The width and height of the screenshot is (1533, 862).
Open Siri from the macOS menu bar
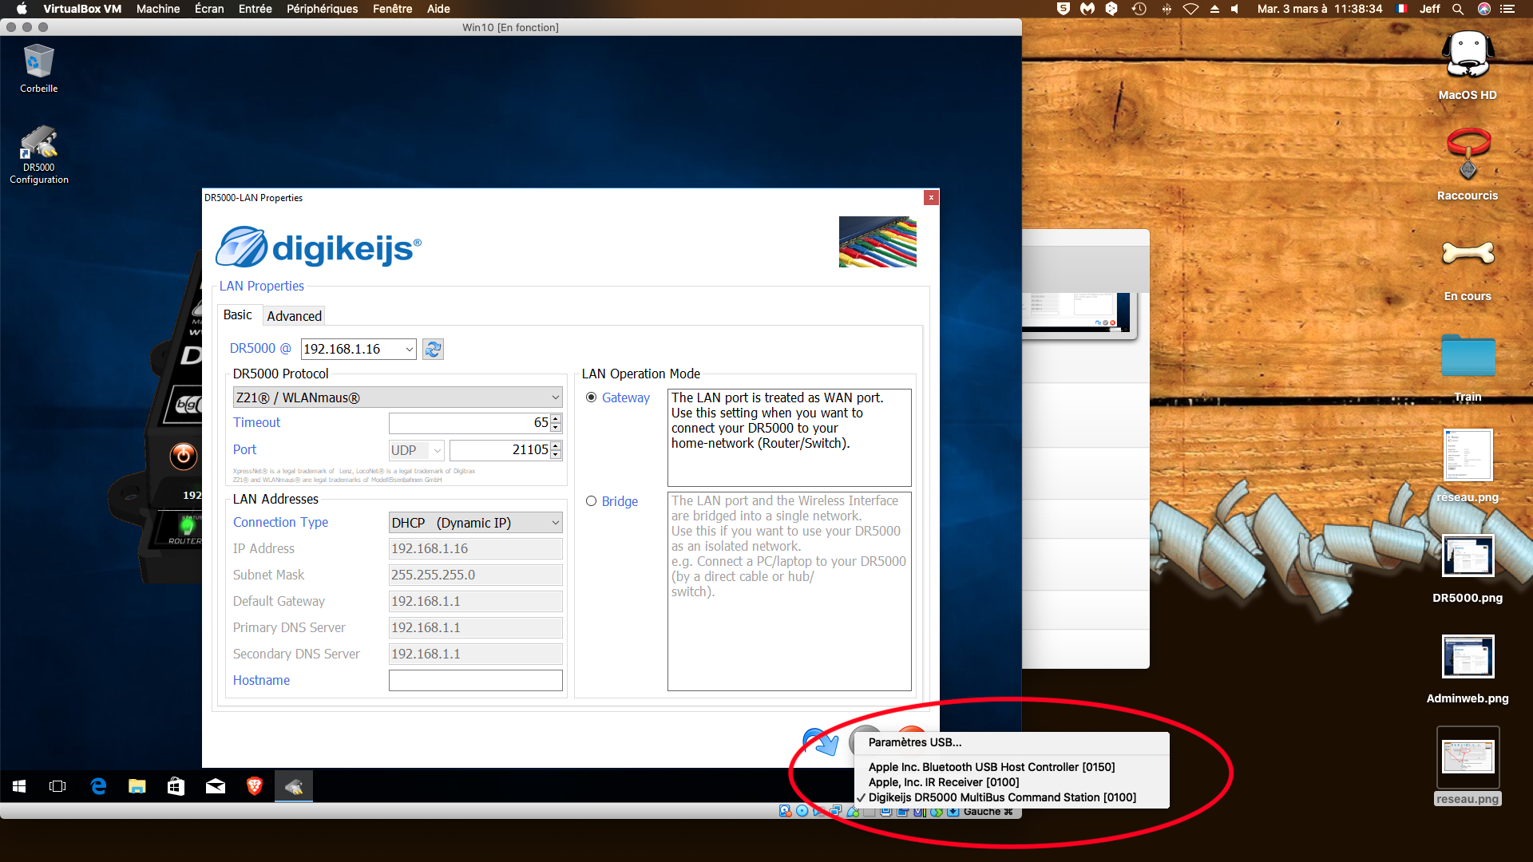(x=1484, y=9)
